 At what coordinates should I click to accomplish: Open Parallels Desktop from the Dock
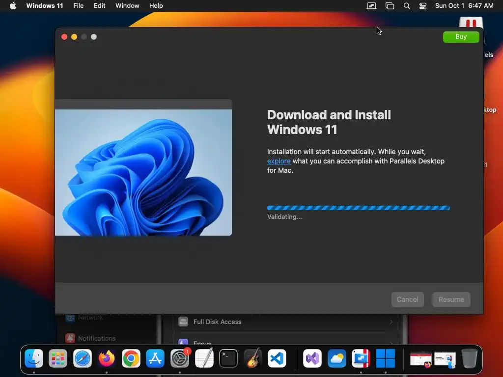[x=361, y=358]
